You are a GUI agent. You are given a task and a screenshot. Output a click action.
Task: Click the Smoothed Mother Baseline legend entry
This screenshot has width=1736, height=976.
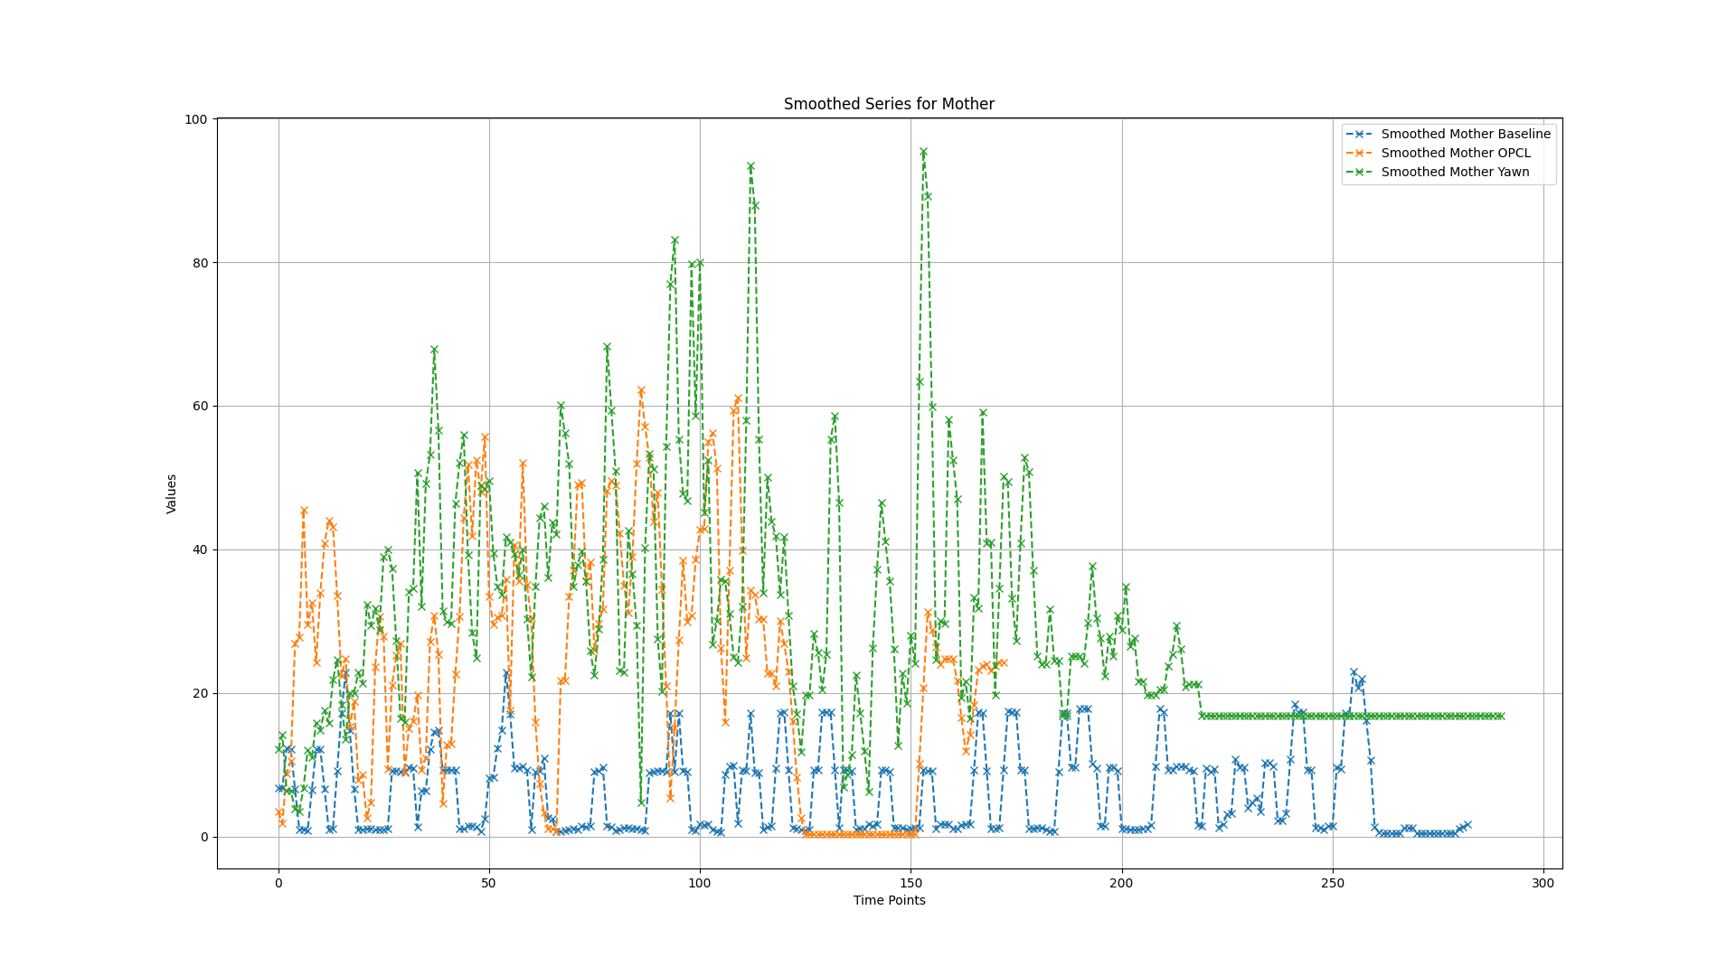pos(1465,134)
